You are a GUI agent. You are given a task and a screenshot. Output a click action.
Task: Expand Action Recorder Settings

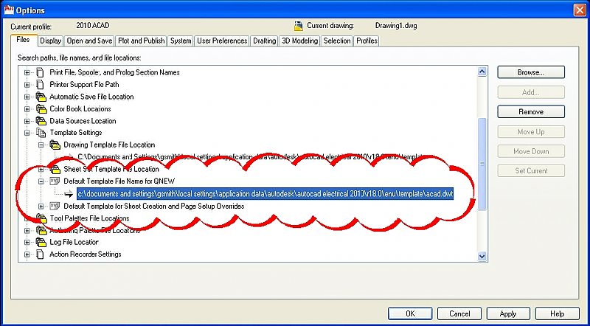click(27, 254)
